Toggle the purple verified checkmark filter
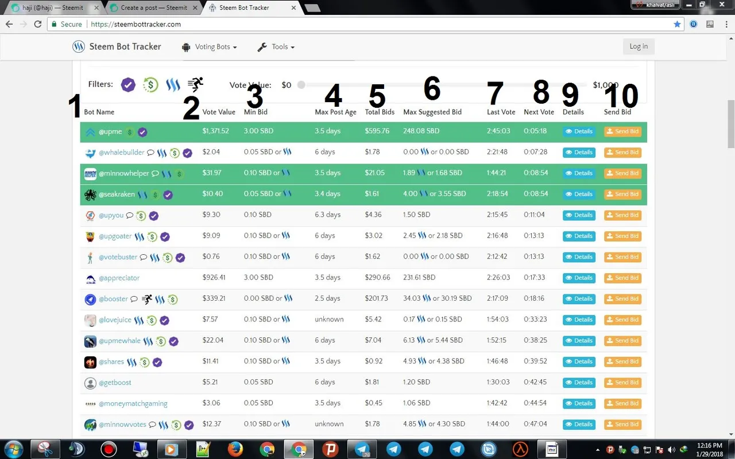The height and width of the screenshot is (459, 735). point(128,85)
